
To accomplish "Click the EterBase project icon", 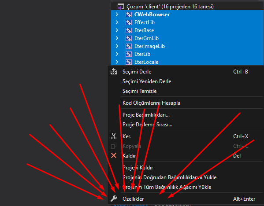I will [x=129, y=30].
